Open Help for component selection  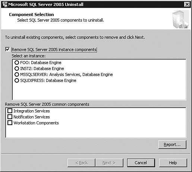pyautogui.click(x=173, y=163)
